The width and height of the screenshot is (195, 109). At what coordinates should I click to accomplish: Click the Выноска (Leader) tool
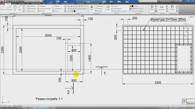99,8
